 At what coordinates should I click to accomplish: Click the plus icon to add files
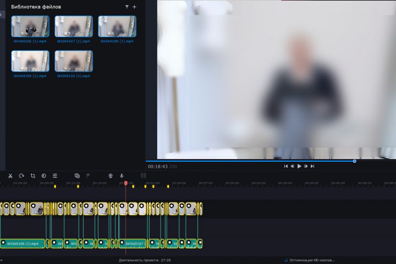[x=134, y=7]
